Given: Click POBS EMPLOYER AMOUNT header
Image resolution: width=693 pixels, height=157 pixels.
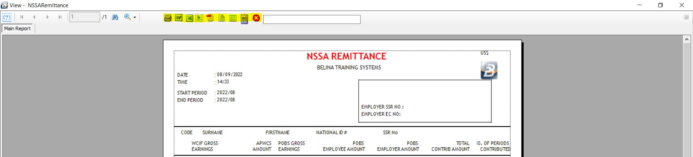Looking at the screenshot, I should pos(398,146).
